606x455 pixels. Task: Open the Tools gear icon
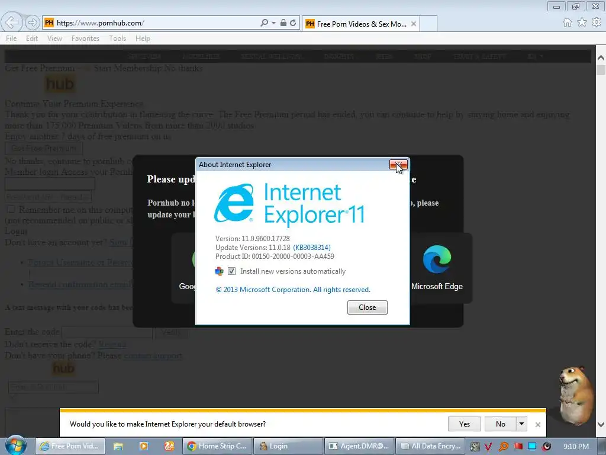point(597,23)
